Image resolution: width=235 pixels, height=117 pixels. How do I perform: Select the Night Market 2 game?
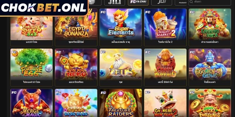click(165, 27)
